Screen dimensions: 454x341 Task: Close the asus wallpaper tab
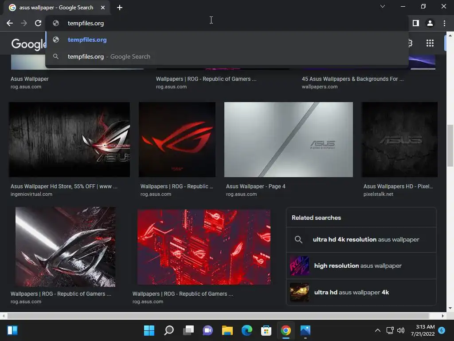point(103,8)
